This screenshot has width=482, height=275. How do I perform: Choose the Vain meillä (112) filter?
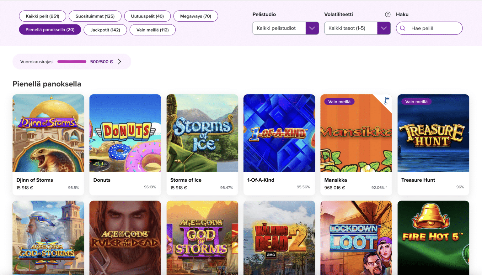pyautogui.click(x=153, y=30)
